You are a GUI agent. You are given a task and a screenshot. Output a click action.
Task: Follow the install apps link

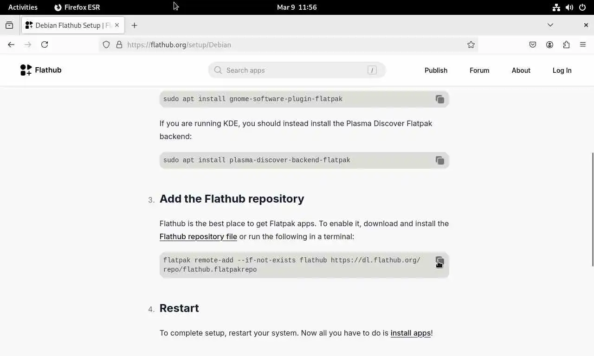(x=410, y=333)
